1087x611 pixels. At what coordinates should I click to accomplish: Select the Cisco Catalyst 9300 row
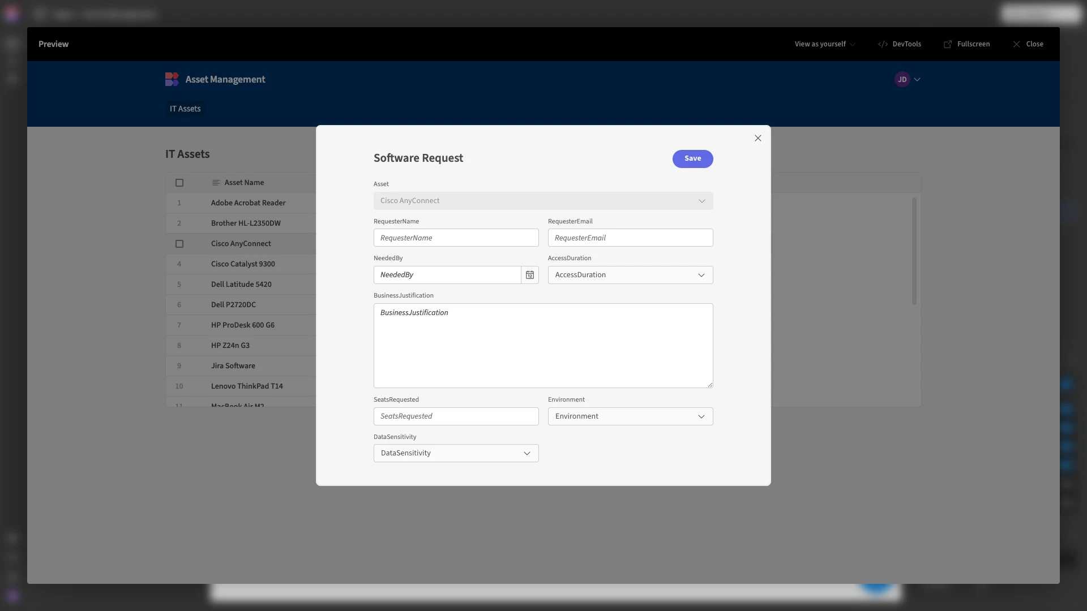(x=241, y=264)
